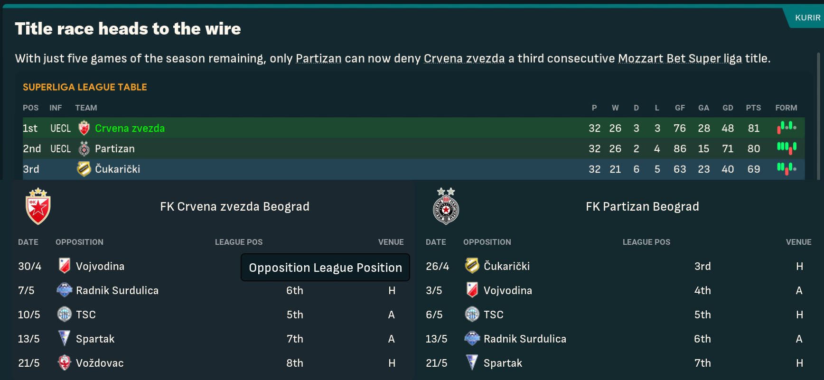The height and width of the screenshot is (380, 824).
Task: Open the Partizan link in the headline text
Action: [318, 58]
